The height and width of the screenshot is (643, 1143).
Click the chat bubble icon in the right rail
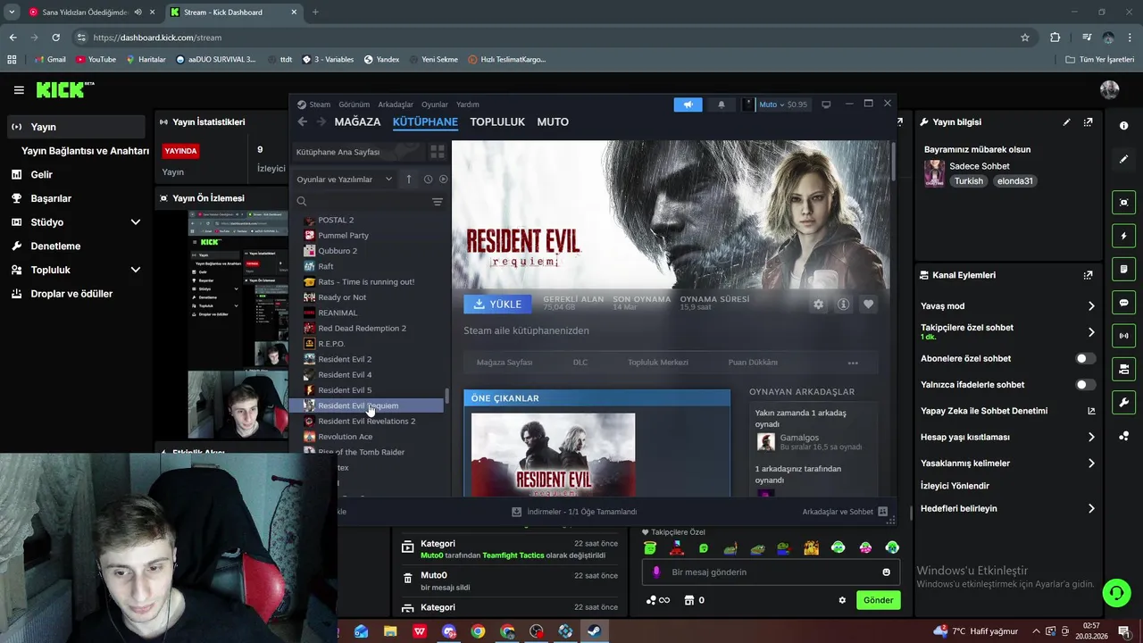pyautogui.click(x=1123, y=303)
